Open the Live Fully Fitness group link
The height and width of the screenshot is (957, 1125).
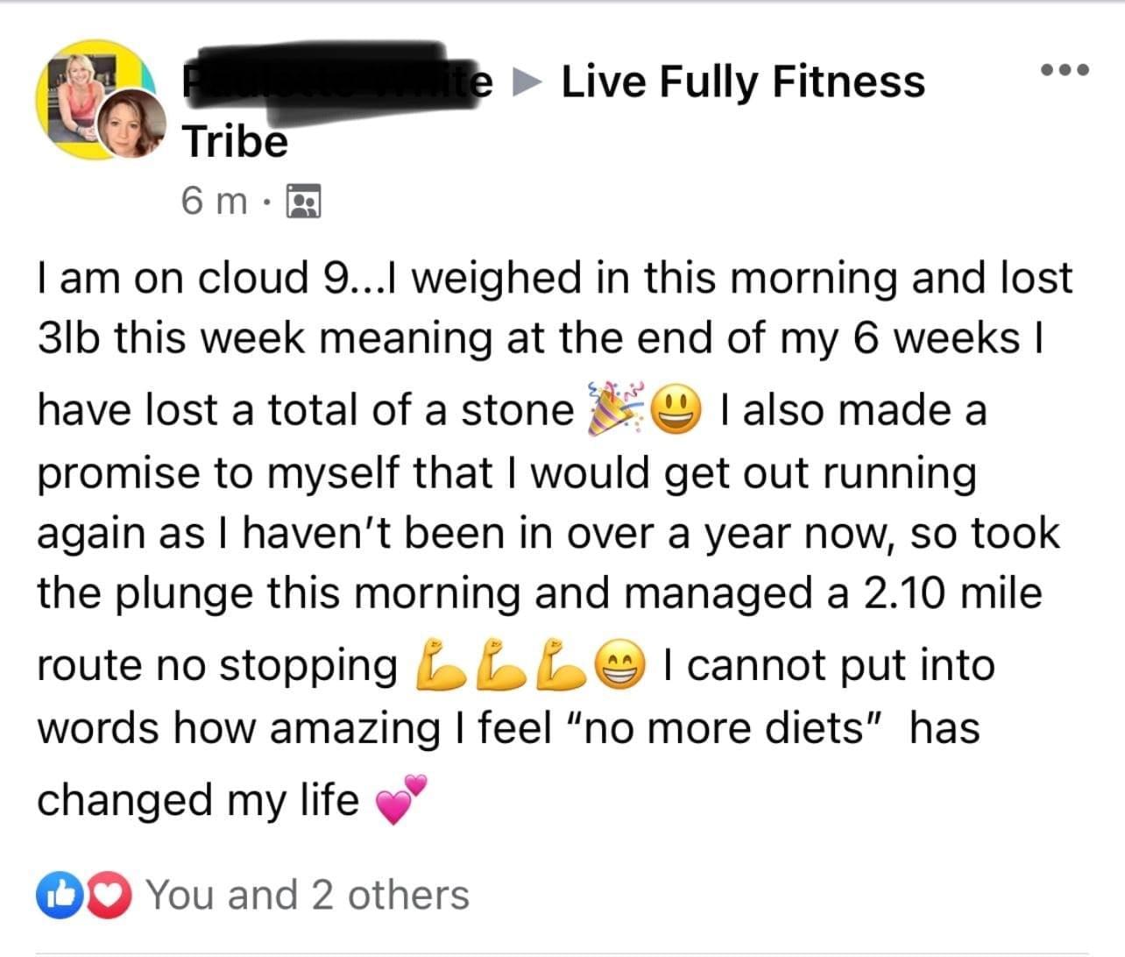click(742, 82)
